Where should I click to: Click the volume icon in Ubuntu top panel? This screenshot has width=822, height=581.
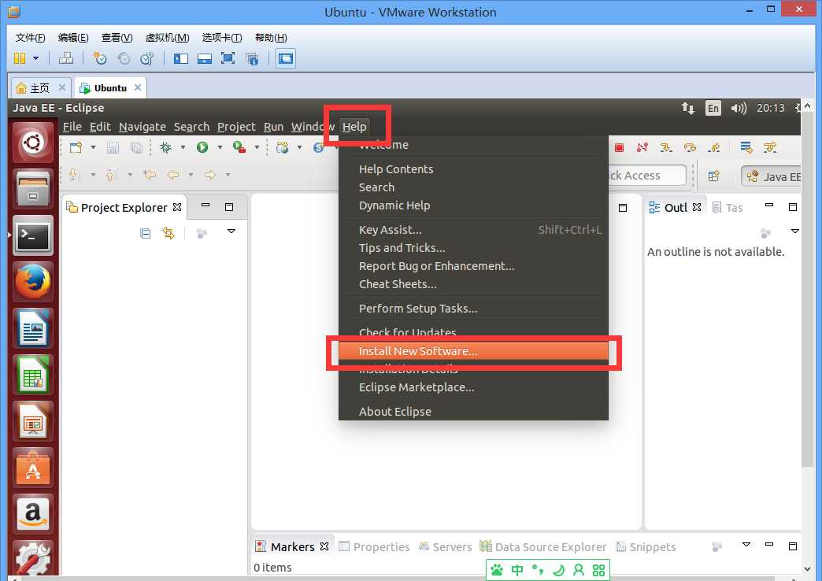739,108
